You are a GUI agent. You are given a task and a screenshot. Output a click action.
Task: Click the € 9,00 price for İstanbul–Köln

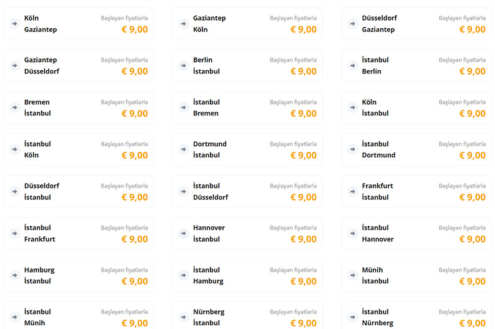135,155
